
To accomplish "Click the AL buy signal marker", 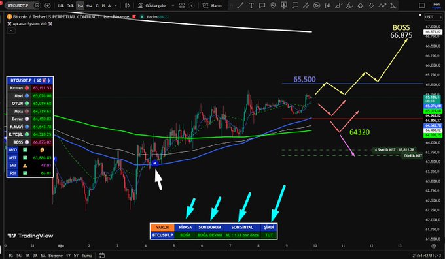I will pyautogui.click(x=154, y=163).
